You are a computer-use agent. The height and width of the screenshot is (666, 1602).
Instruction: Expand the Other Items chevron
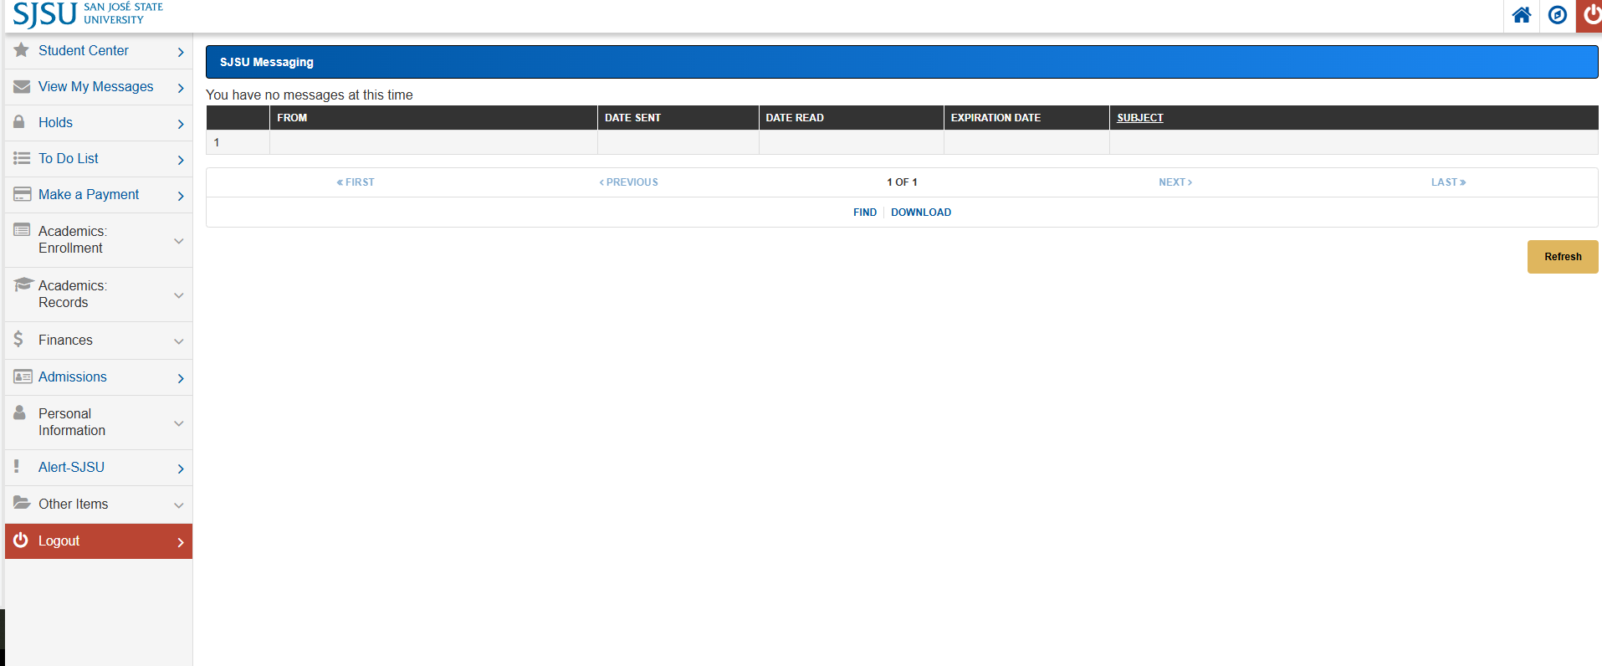coord(178,505)
